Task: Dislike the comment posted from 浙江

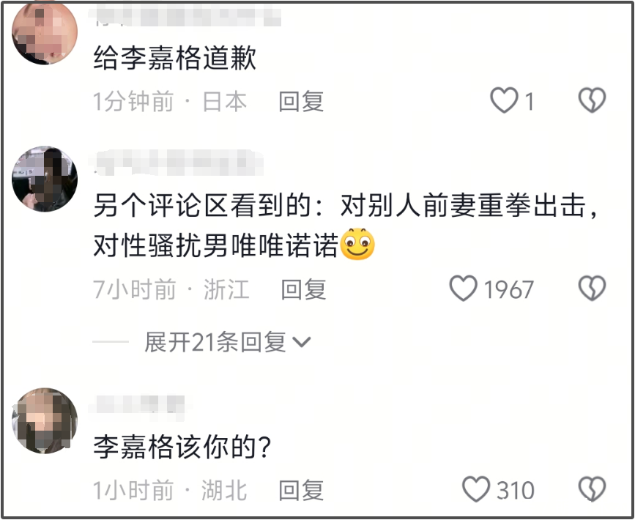Action: 592,289
